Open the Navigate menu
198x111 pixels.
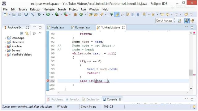49,10
